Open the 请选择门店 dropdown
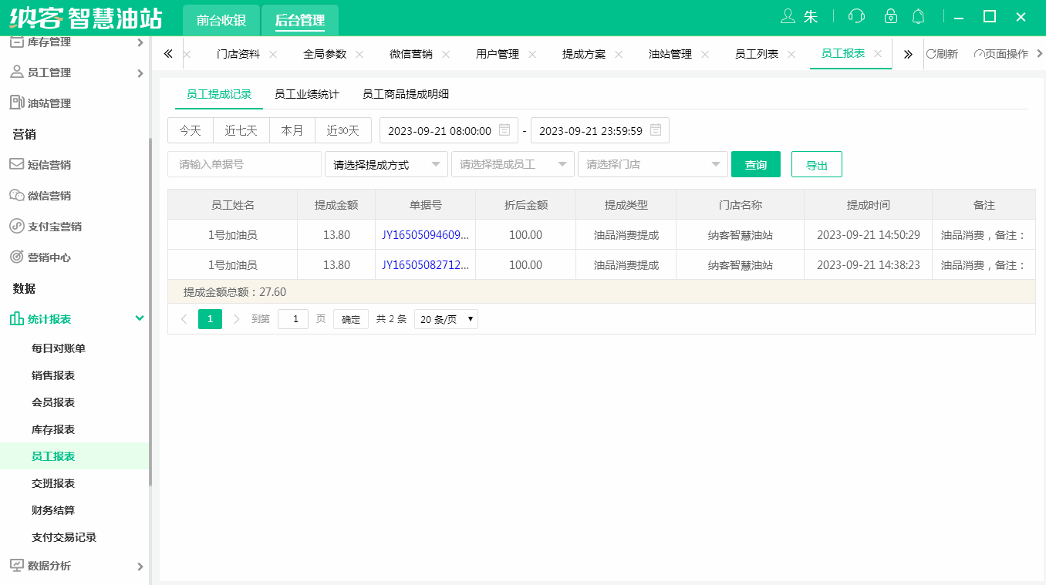Viewport: 1046px width, 585px height. [x=653, y=164]
